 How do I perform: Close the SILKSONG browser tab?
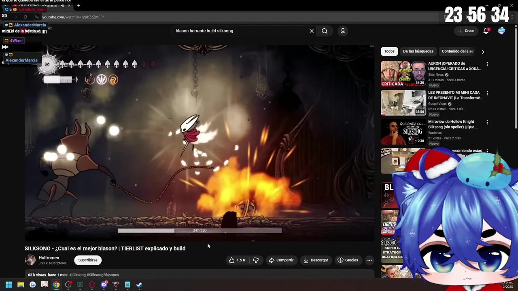point(69,6)
